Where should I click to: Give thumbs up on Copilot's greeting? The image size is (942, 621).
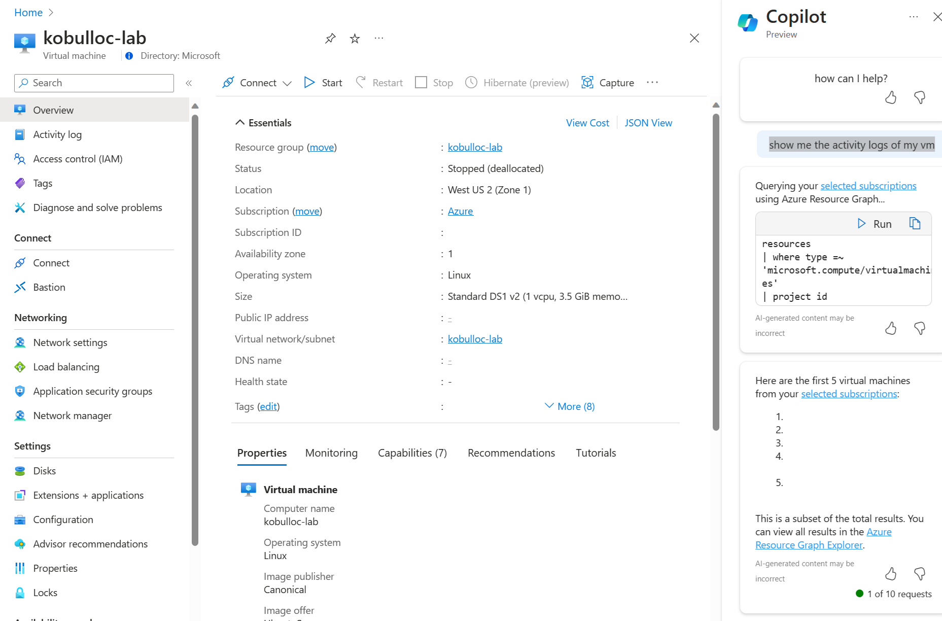890,97
